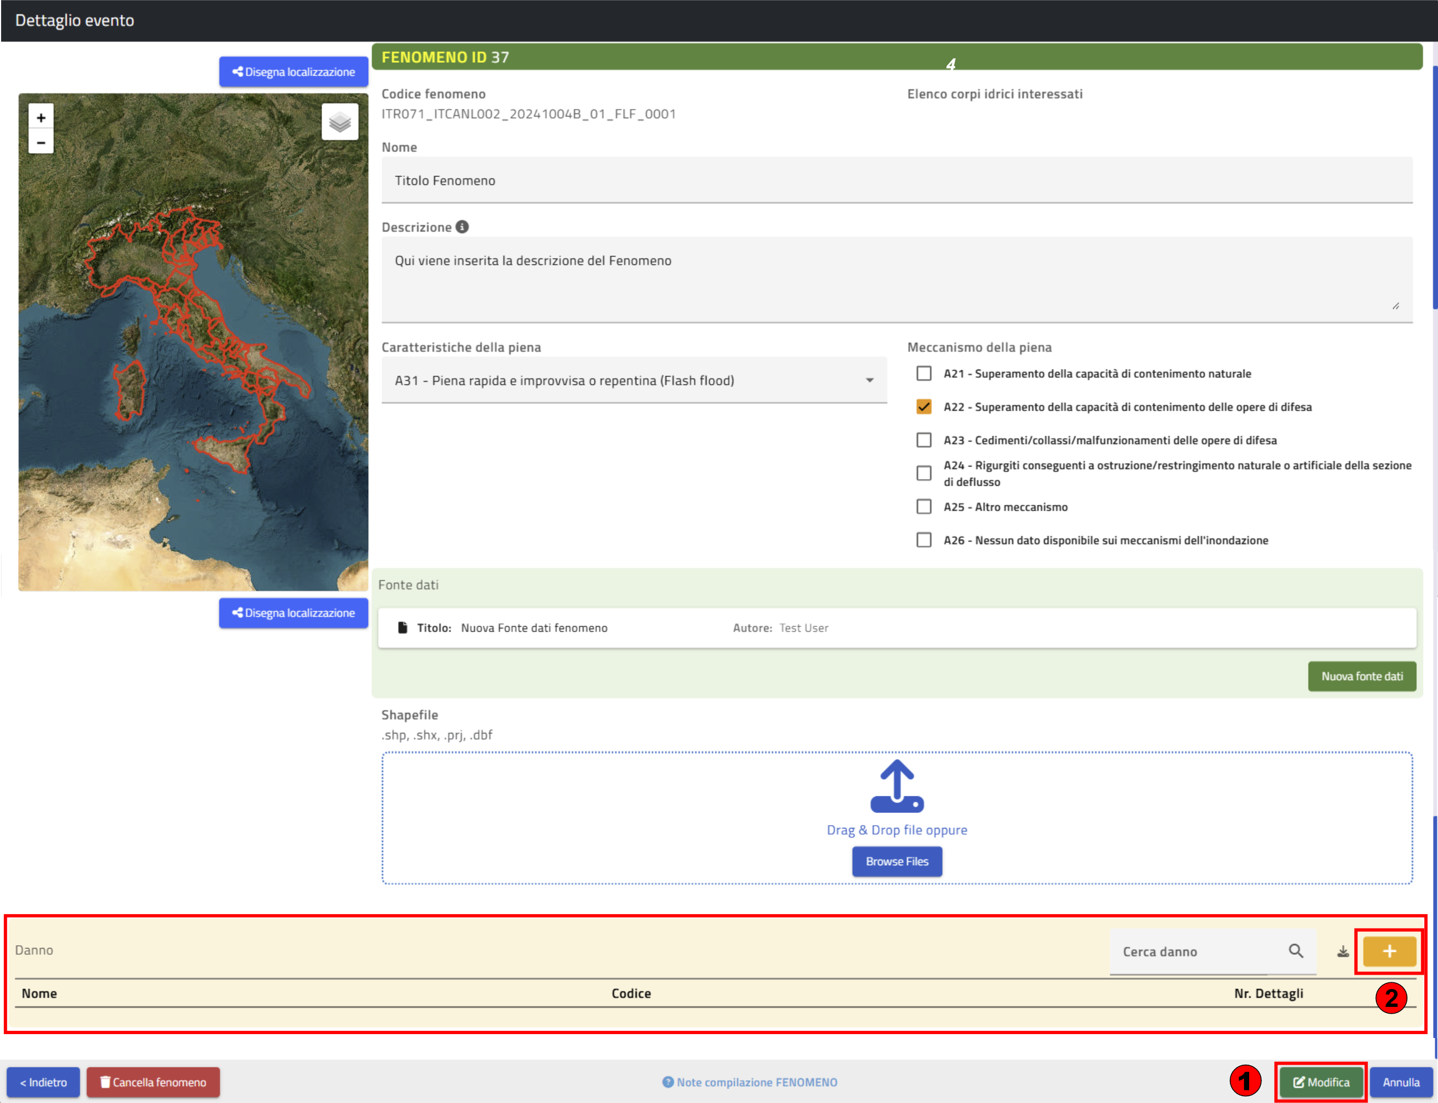
Task: Check A26 nessun dato disponibile option
Action: 924,540
